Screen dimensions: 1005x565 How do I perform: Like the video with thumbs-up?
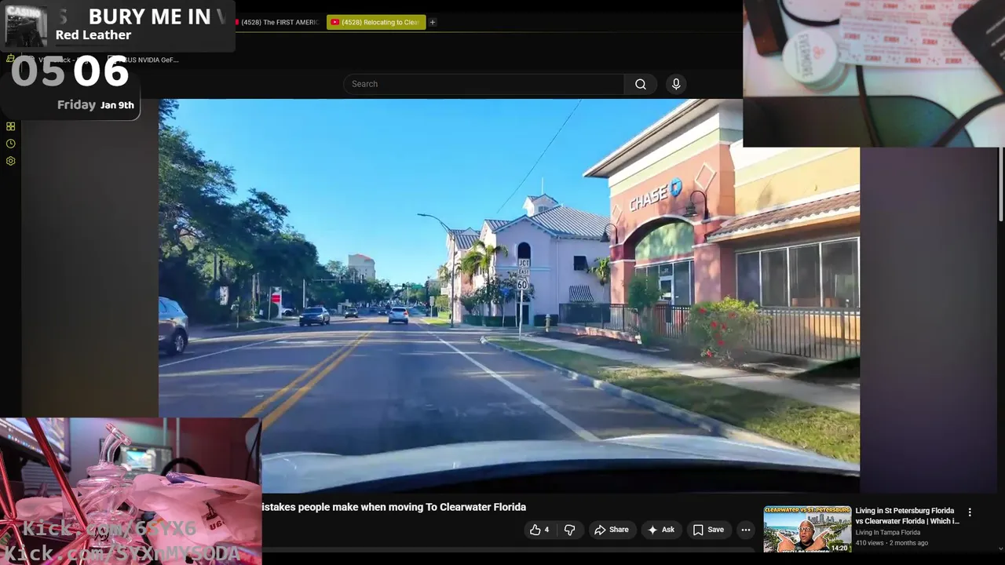pyautogui.click(x=539, y=530)
